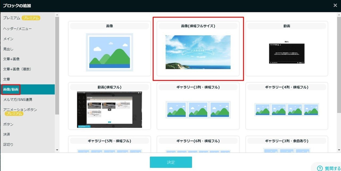Open the 区切り category
Image resolution: width=341 pixels, height=171 pixels.
[27, 144]
